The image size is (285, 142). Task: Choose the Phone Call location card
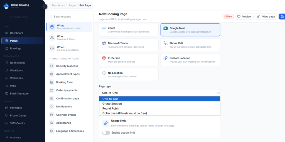coord(190,45)
